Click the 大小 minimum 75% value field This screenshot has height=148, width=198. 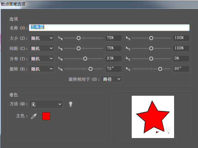(x=113, y=38)
